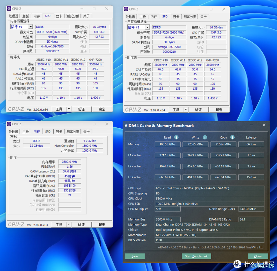The height and width of the screenshot is (271, 277).
Task: Click Memory Latency value 66.5 ns
Action: (x=251, y=144)
